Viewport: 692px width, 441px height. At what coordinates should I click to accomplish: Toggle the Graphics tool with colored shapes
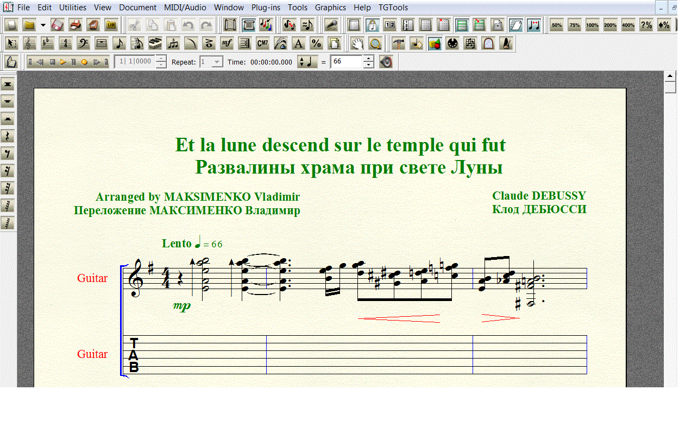pyautogui.click(x=434, y=44)
